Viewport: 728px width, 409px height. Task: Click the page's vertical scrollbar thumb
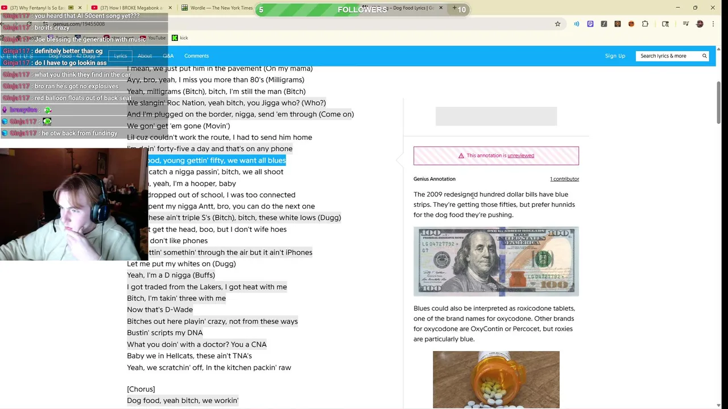pos(718,101)
